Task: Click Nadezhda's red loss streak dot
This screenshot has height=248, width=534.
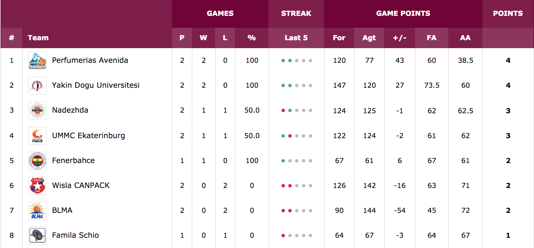Action: [283, 110]
